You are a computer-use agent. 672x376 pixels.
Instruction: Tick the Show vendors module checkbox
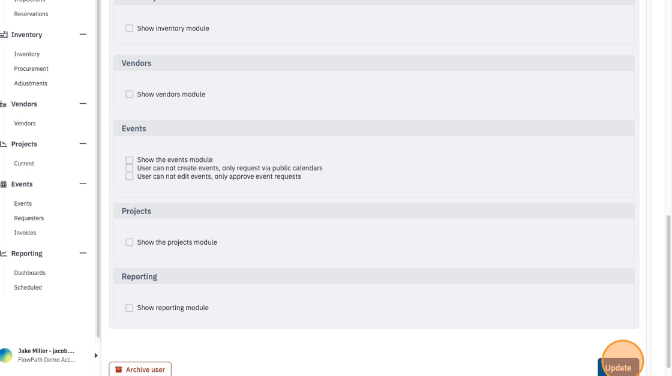(130, 94)
